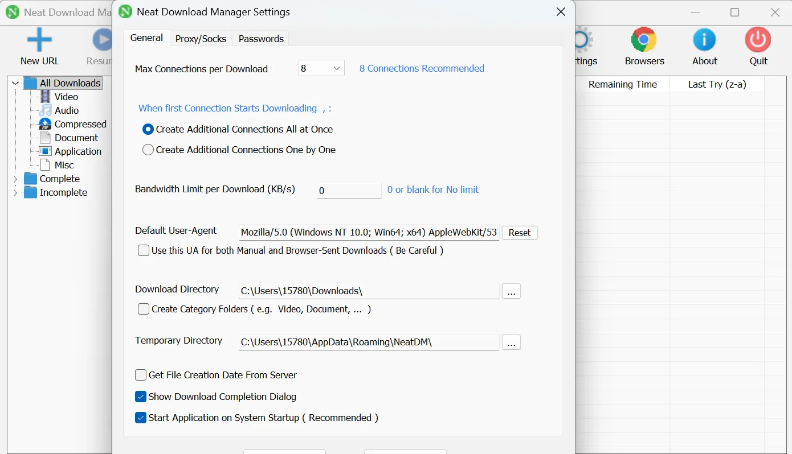Select the Video category icon
This screenshot has width=792, height=454.
click(46, 97)
